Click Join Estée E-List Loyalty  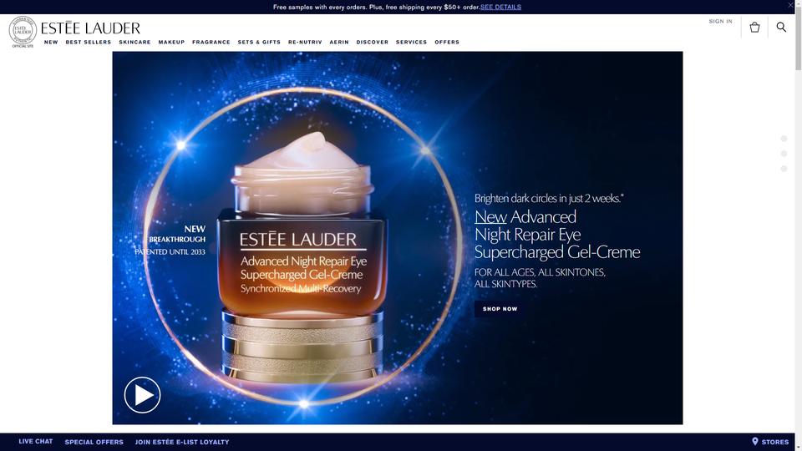[182, 442]
